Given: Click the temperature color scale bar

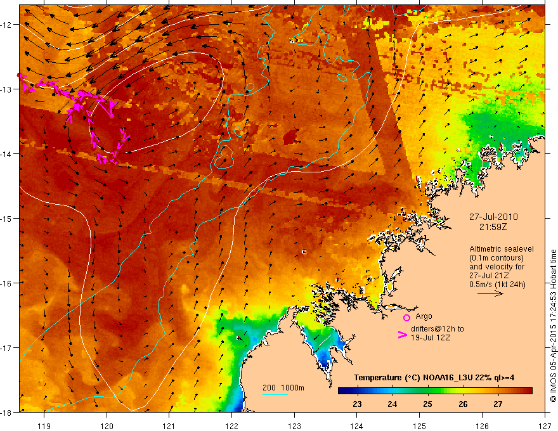Looking at the screenshot, I should click(x=435, y=391).
